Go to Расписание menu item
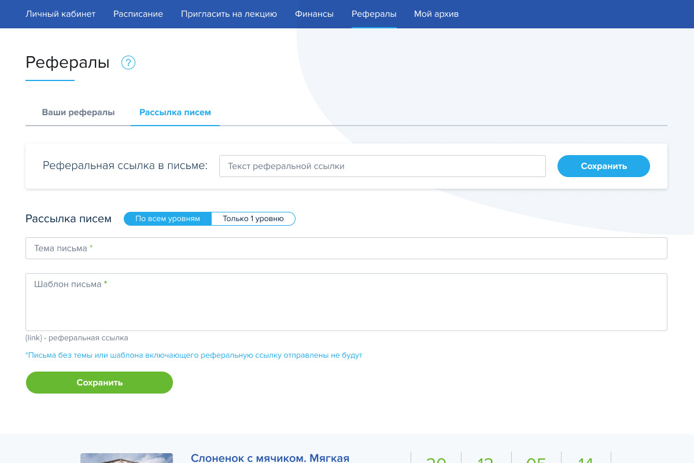The image size is (694, 463). tap(138, 14)
